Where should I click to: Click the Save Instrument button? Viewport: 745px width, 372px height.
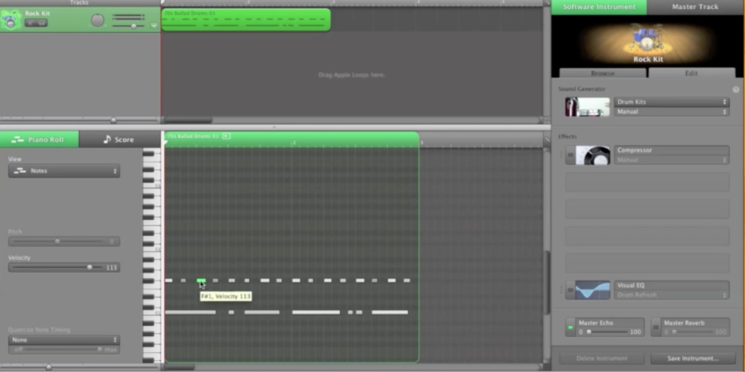(x=692, y=358)
